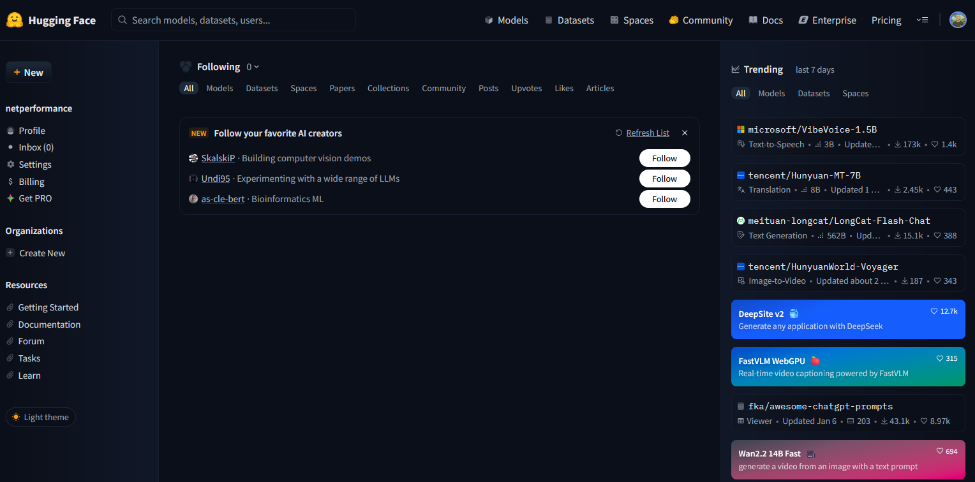Switch to Light theme

41,417
